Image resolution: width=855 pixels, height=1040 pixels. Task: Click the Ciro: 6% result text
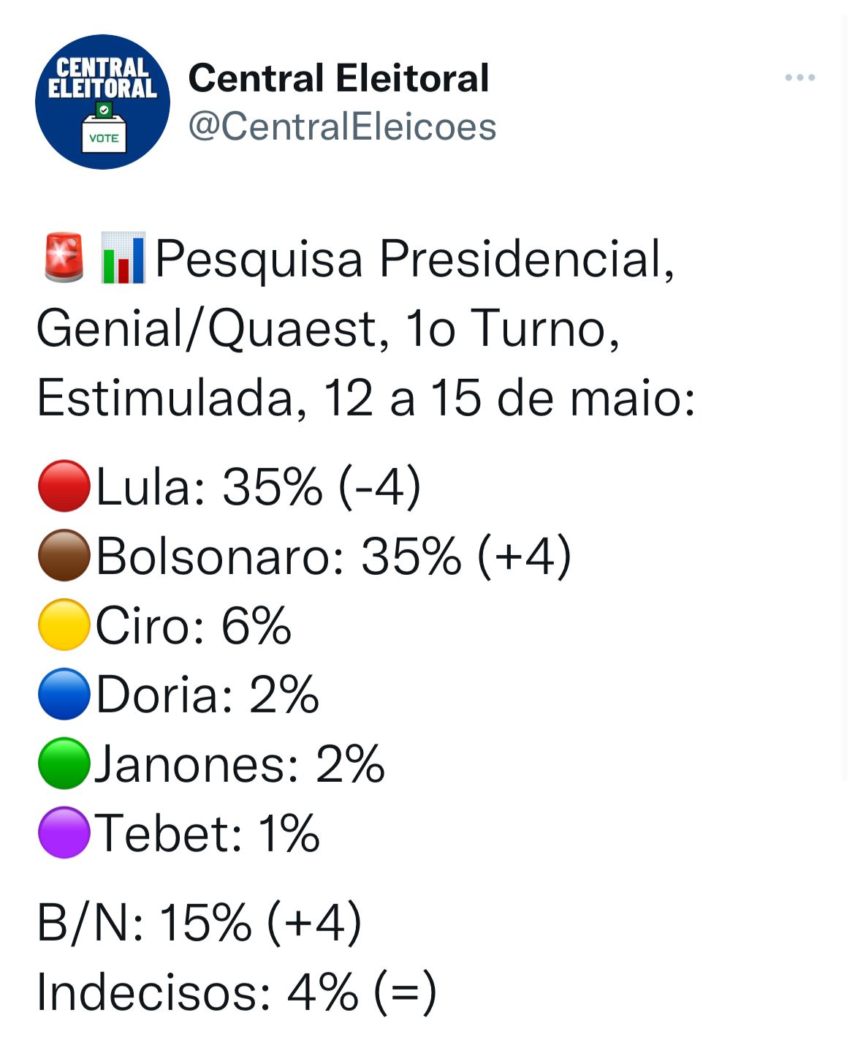pos(194,625)
